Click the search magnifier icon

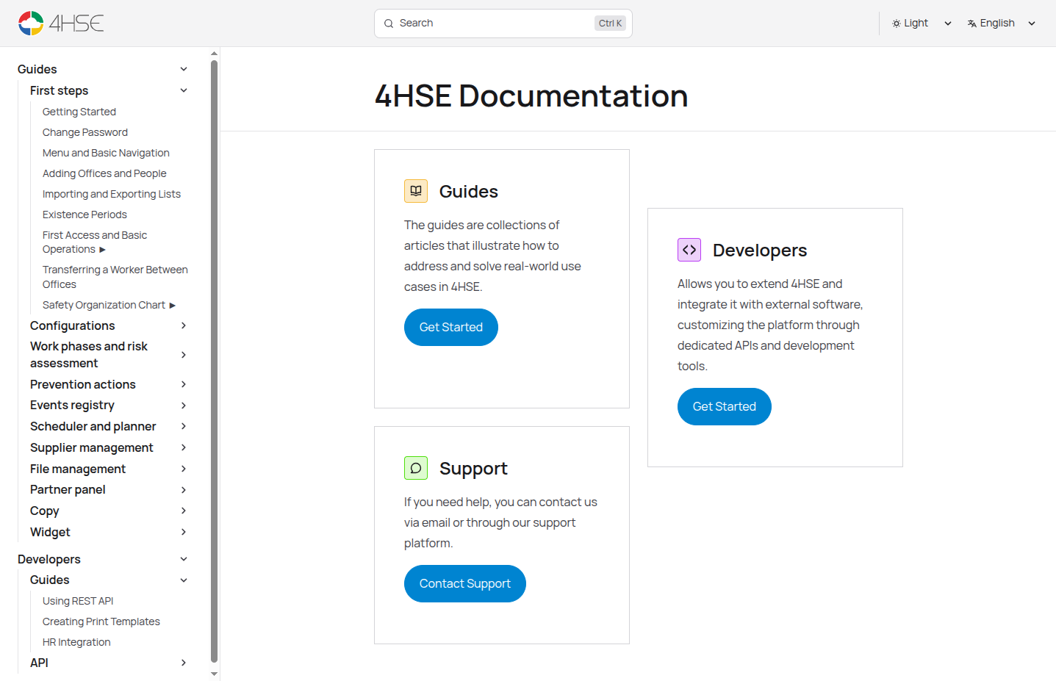click(389, 24)
